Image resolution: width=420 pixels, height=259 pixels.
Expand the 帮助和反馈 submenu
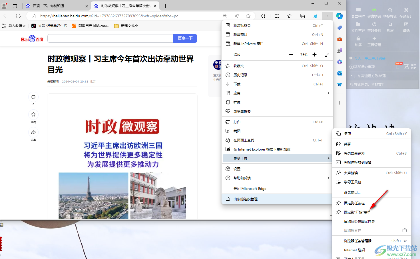[x=277, y=178]
